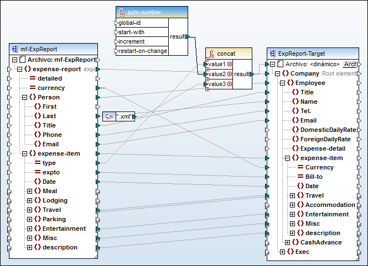Click the concat function header icon

(x=211, y=54)
